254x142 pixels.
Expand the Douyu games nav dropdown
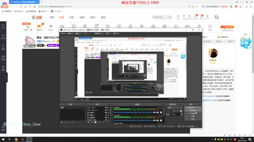pos(93,17)
